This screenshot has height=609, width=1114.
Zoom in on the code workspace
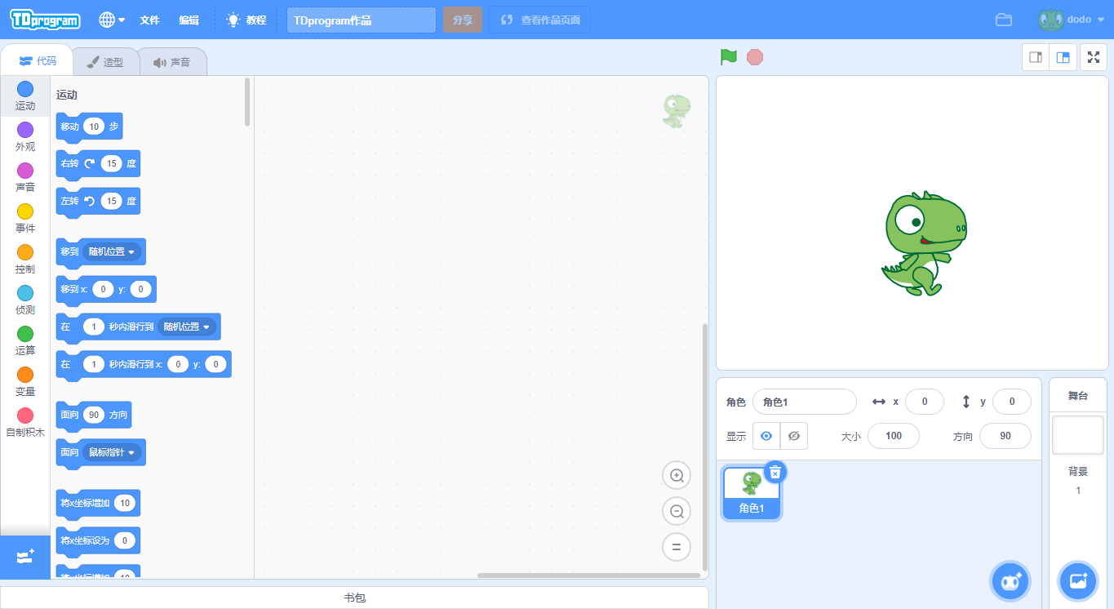click(x=677, y=475)
